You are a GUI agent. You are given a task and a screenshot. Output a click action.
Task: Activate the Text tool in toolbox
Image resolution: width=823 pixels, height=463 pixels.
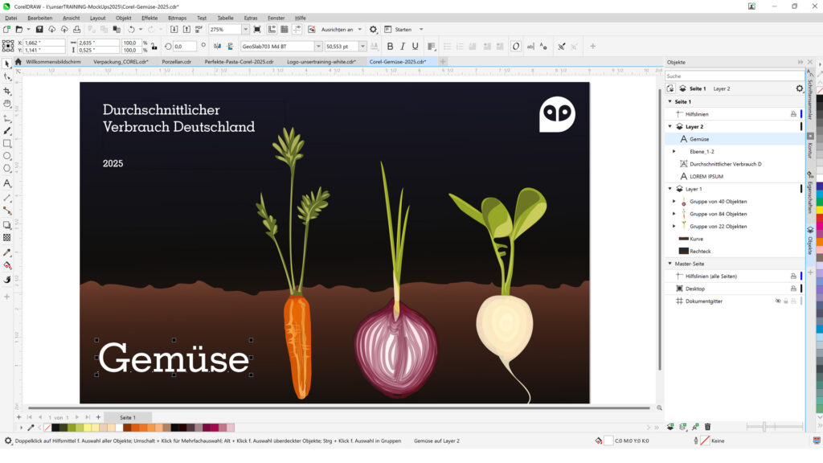(x=6, y=183)
